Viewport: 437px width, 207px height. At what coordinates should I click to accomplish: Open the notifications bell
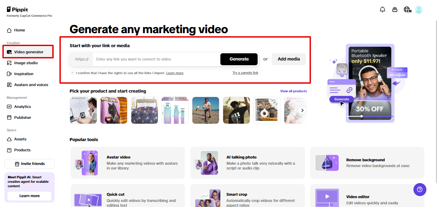(x=382, y=9)
